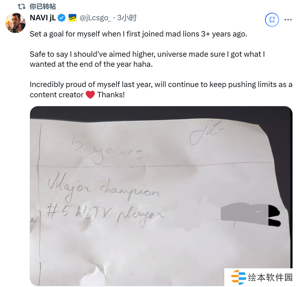Click the 3小时 timestamp

tap(127, 18)
